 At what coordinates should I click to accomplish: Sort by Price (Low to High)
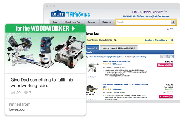pyautogui.click(x=96, y=57)
